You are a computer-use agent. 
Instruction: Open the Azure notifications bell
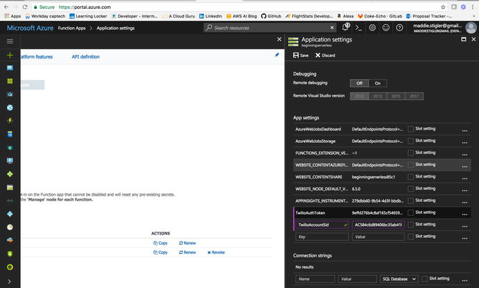pos(345,27)
